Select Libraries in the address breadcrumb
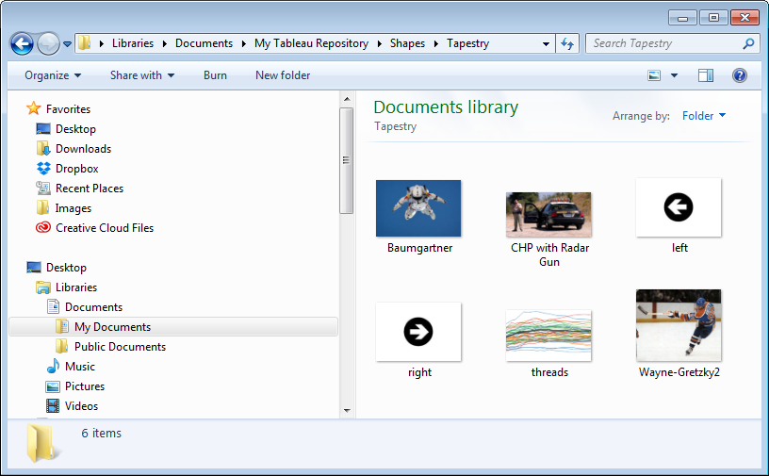 point(133,43)
